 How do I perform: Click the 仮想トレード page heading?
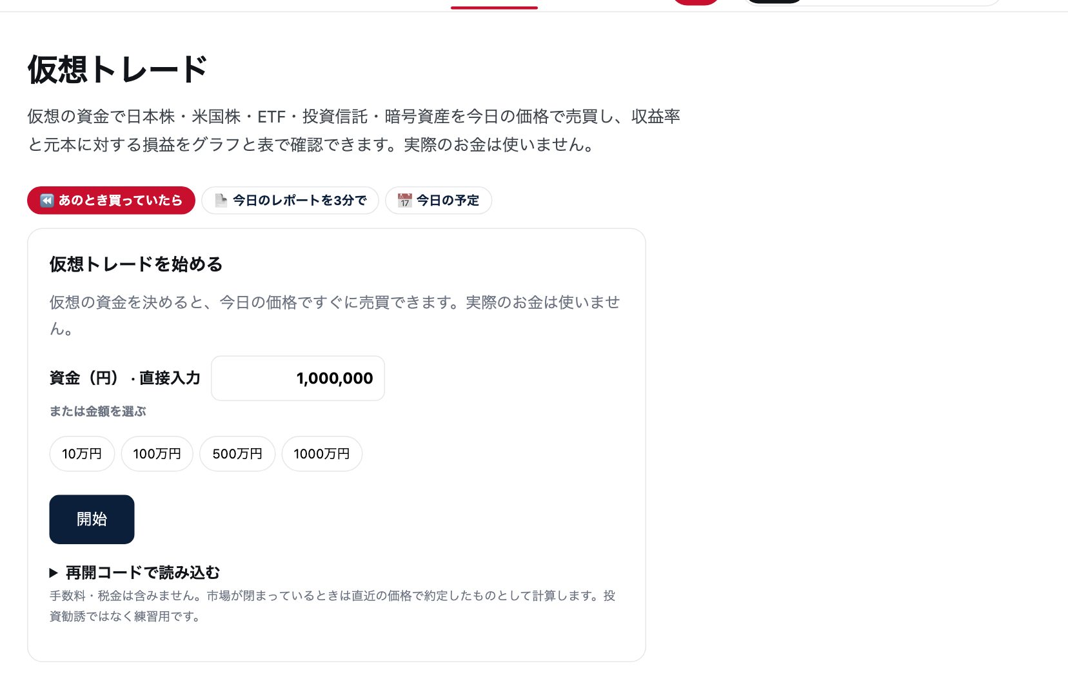coord(117,70)
